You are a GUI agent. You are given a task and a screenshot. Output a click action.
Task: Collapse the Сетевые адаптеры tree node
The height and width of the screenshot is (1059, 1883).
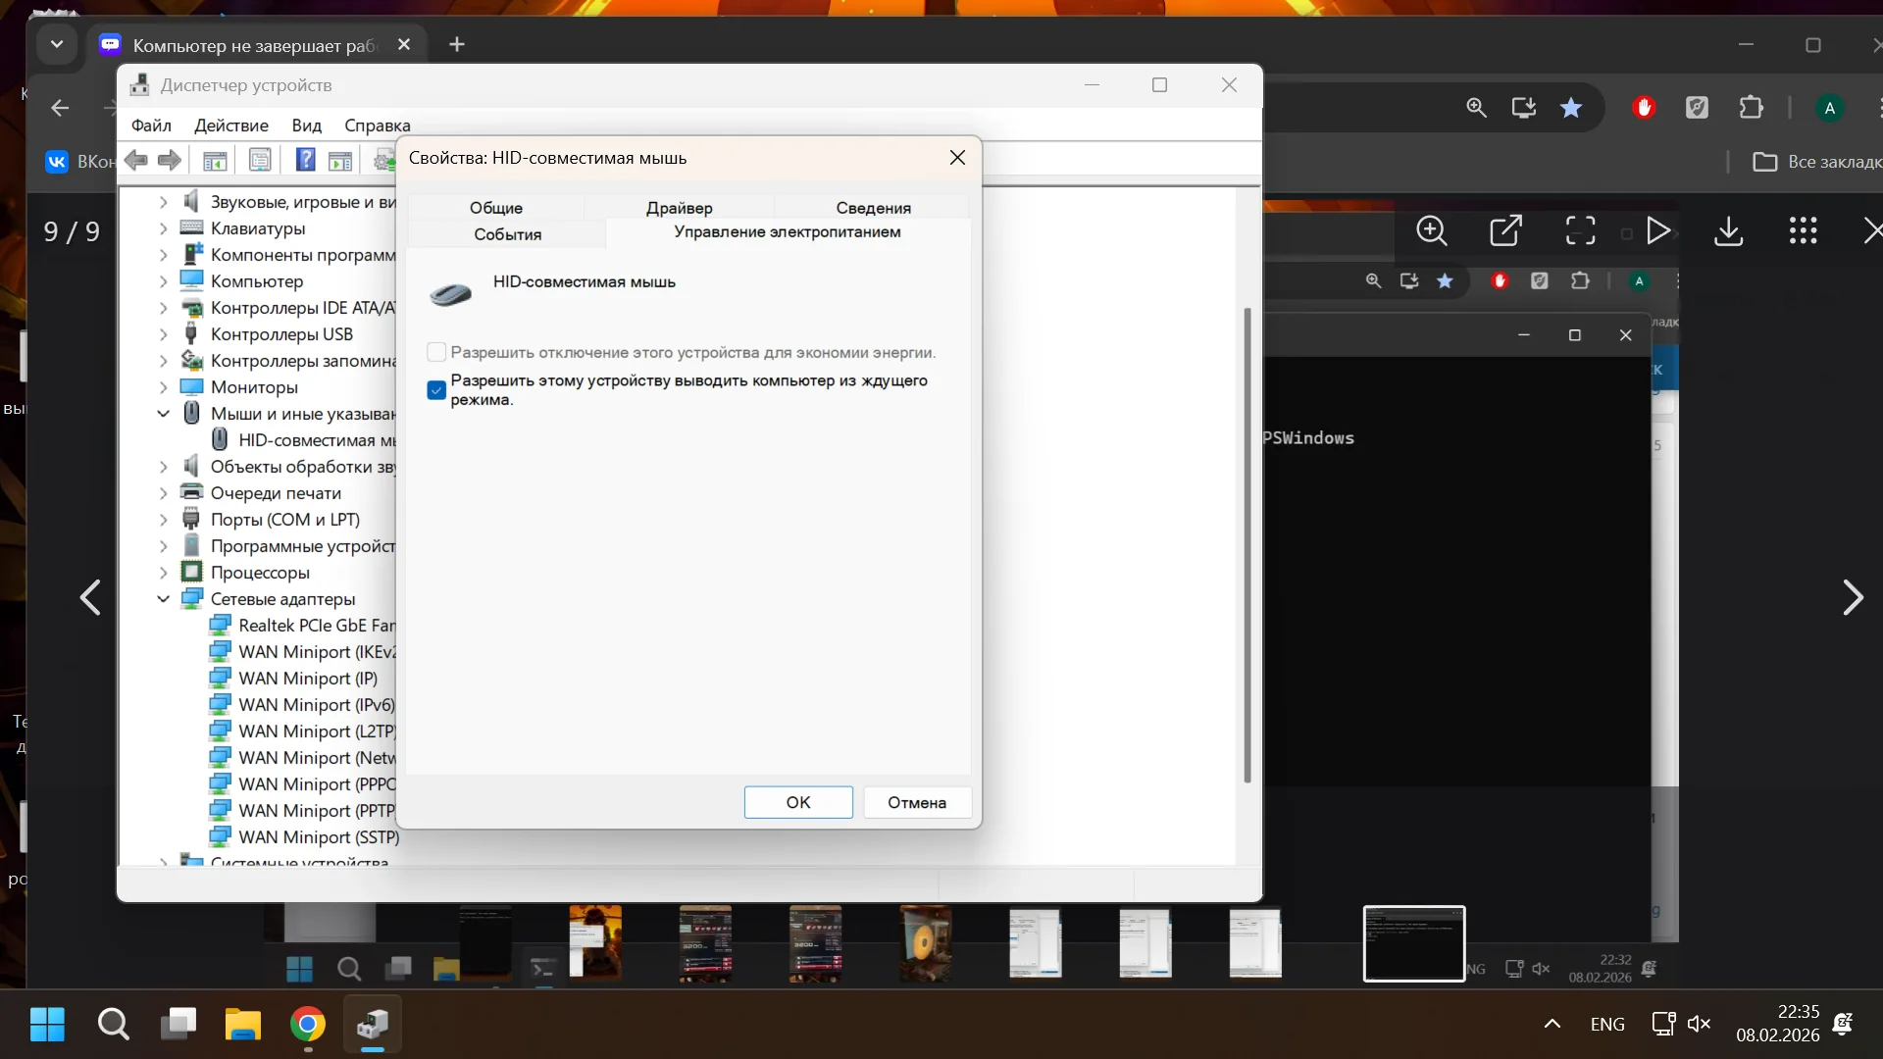coord(164,599)
